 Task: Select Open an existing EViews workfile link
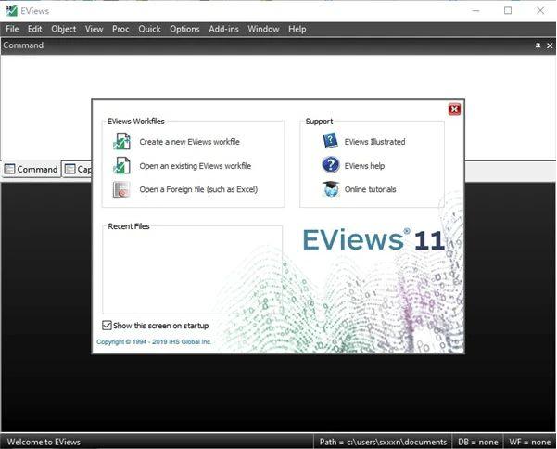click(x=195, y=166)
